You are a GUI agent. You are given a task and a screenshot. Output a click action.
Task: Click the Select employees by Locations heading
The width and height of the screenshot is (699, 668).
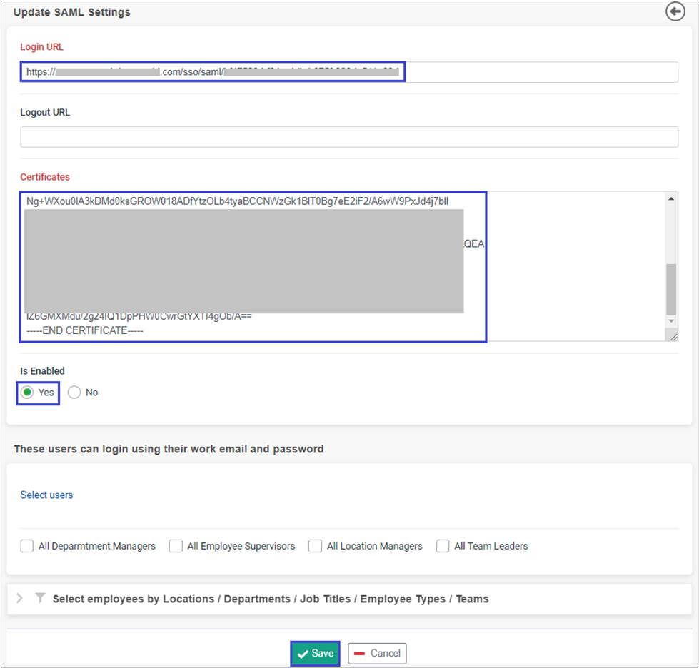pos(271,599)
